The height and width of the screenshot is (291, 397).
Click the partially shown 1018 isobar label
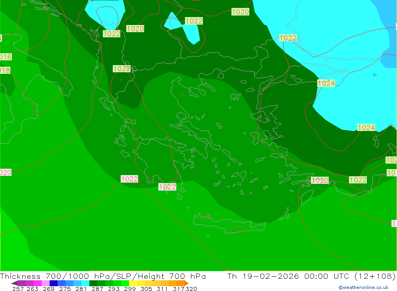(x=5, y=70)
